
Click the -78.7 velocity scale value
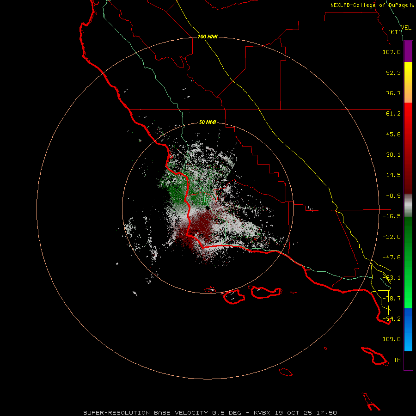(392, 299)
